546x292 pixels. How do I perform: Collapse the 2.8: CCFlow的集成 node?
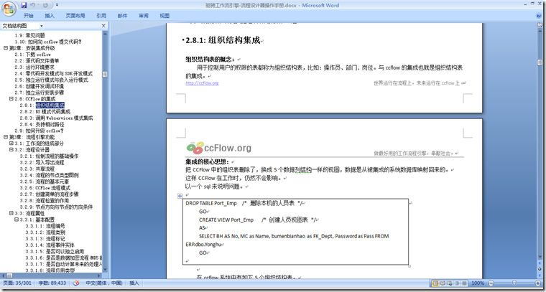[11, 99]
